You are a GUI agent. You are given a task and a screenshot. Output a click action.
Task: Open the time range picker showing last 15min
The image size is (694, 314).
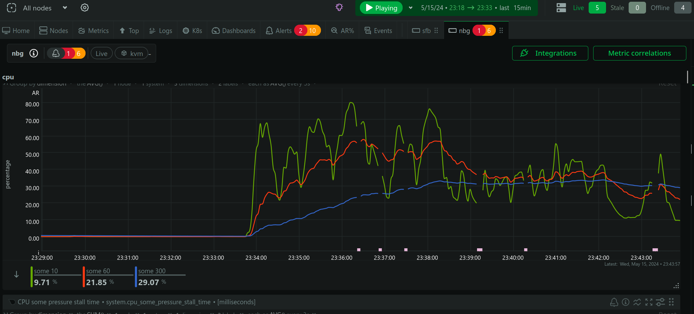(476, 8)
